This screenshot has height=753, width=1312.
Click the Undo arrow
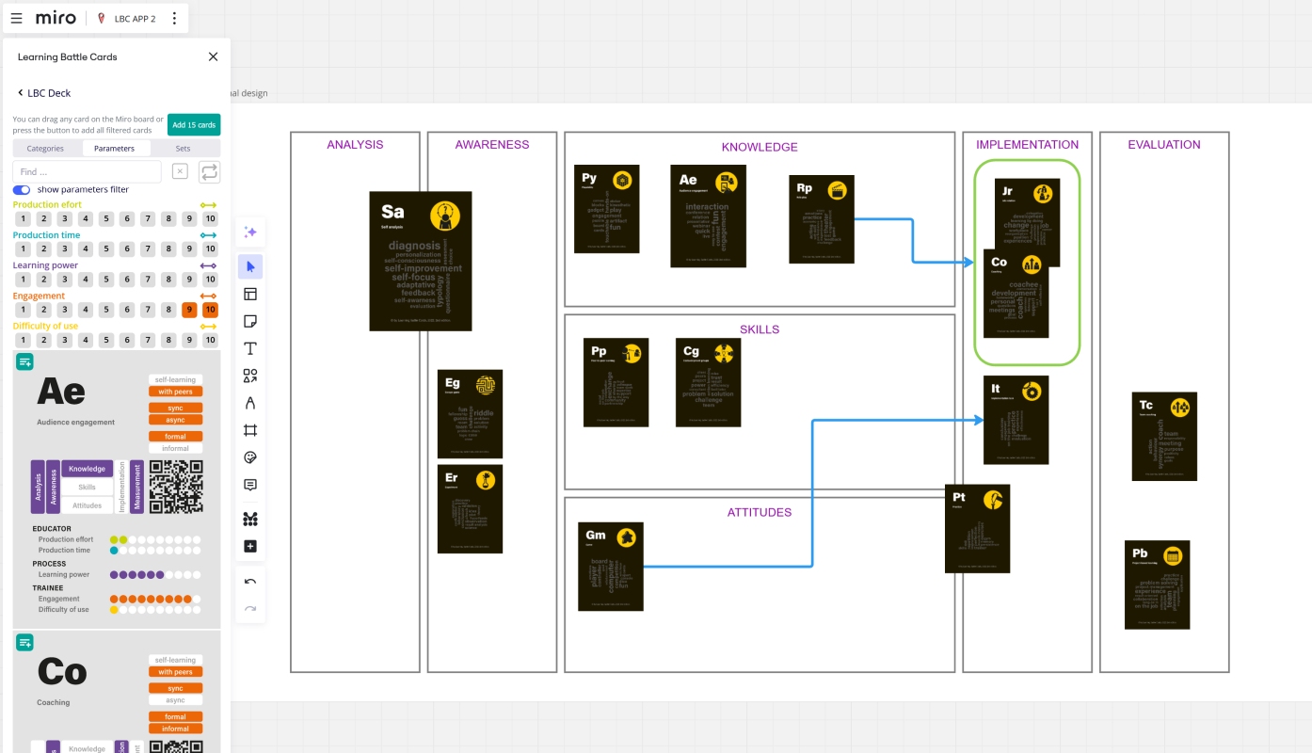tap(250, 582)
